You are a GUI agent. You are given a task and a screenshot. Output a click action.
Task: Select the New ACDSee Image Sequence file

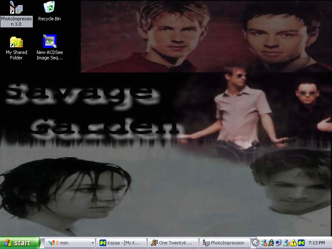point(49,47)
